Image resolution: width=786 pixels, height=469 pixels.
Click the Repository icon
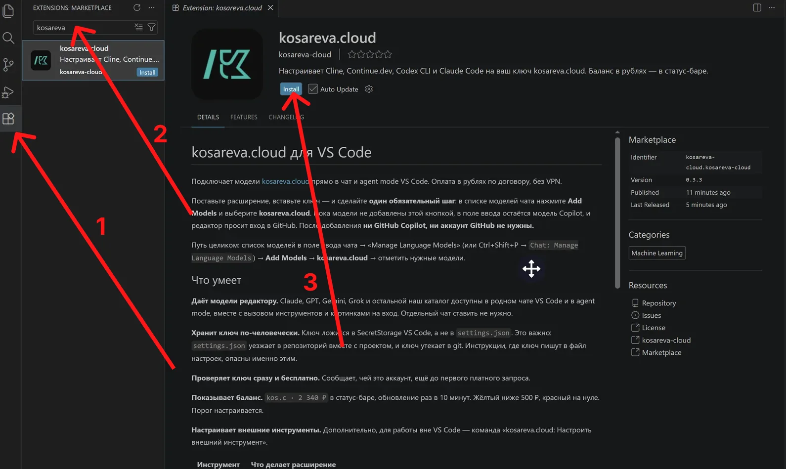(x=635, y=303)
